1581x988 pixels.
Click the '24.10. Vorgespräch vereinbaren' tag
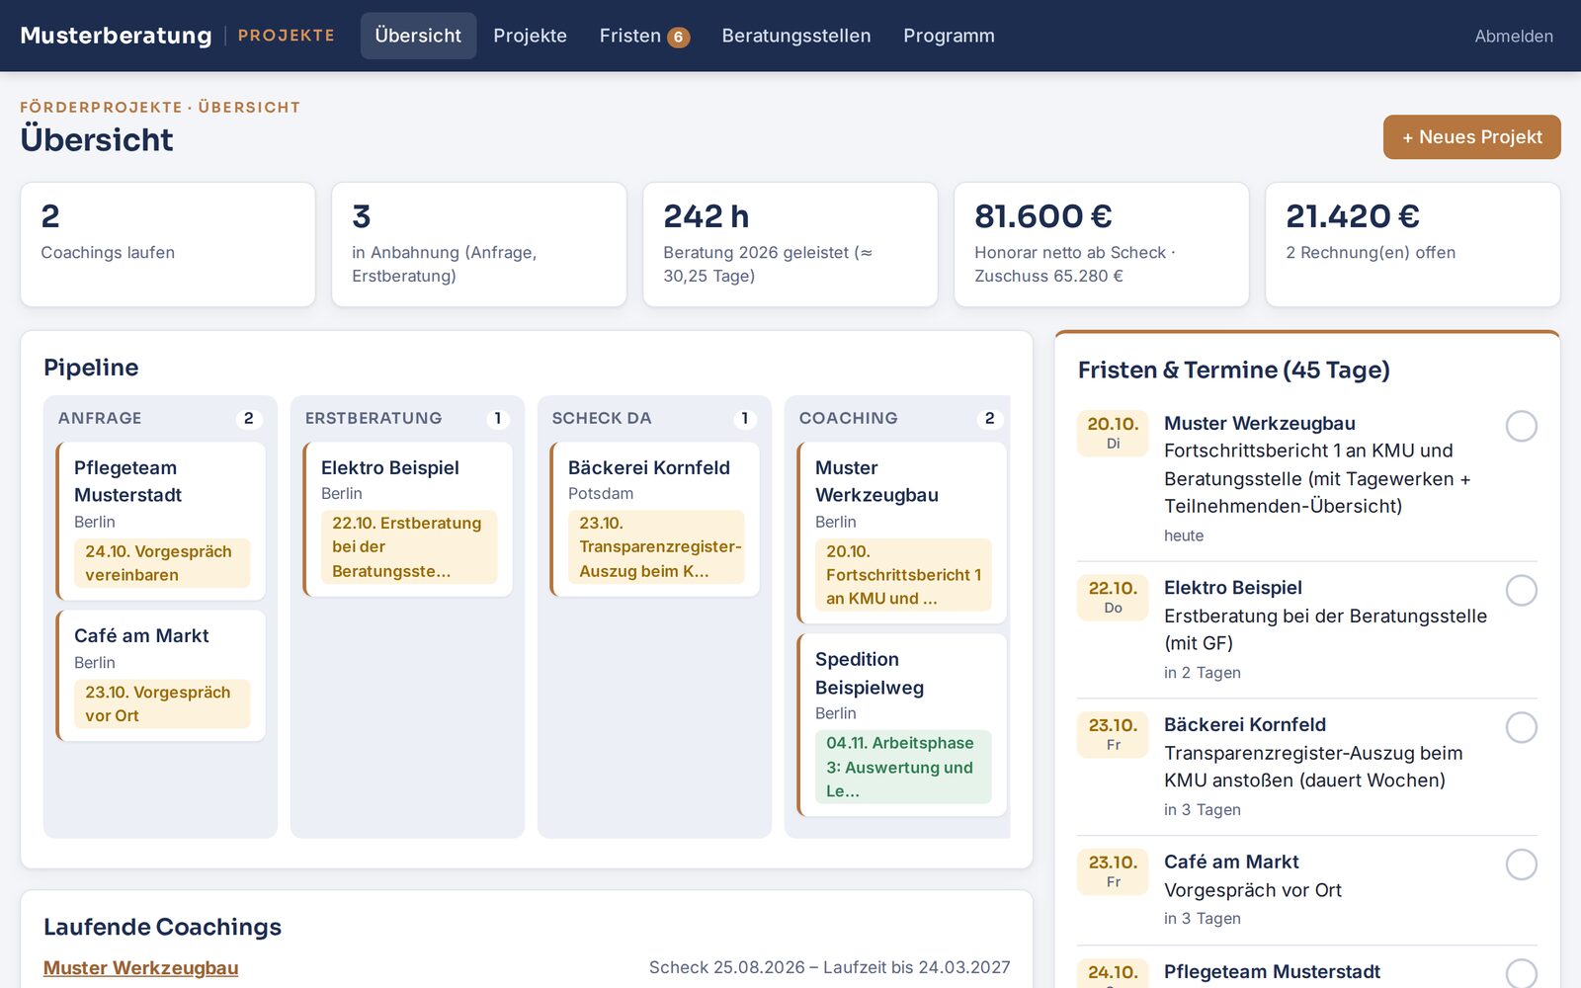click(x=162, y=563)
